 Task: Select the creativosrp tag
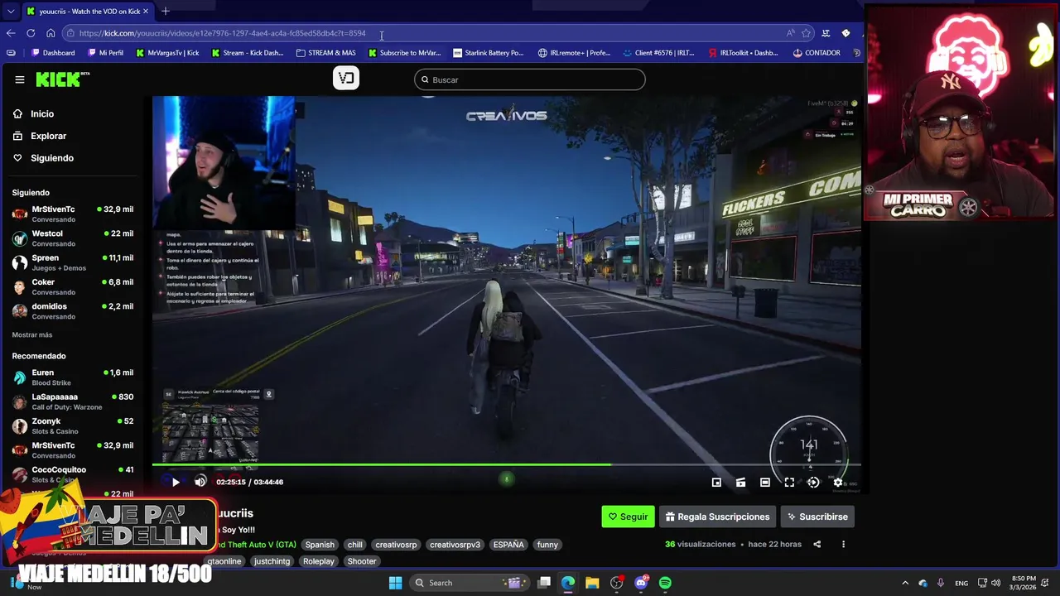point(396,545)
